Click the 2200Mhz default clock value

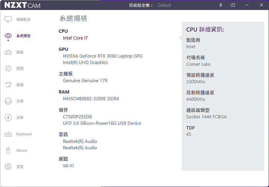tap(196, 82)
